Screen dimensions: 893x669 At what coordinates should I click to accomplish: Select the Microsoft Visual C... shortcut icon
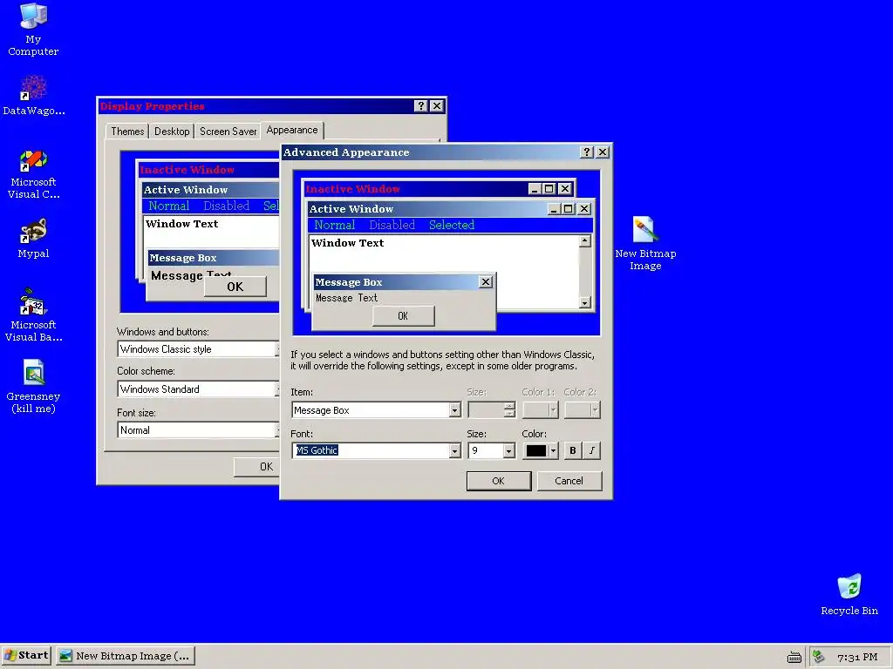click(x=33, y=174)
